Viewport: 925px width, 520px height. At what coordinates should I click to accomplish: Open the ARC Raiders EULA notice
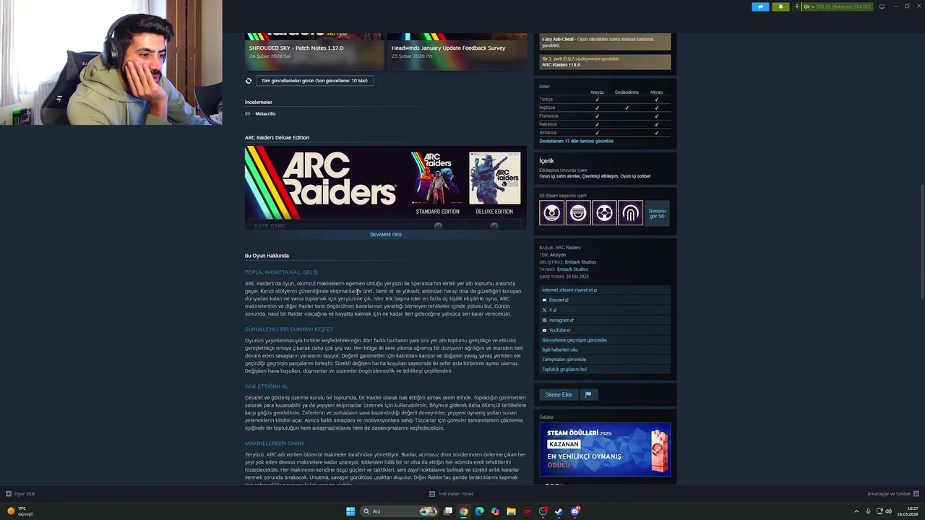(x=605, y=62)
